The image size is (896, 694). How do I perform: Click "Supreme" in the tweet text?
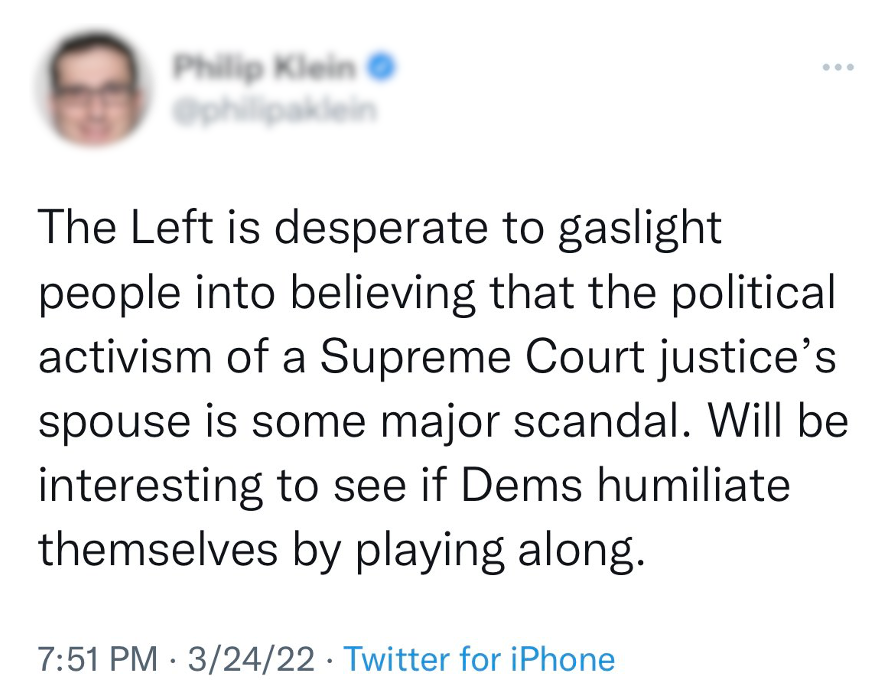(415, 357)
